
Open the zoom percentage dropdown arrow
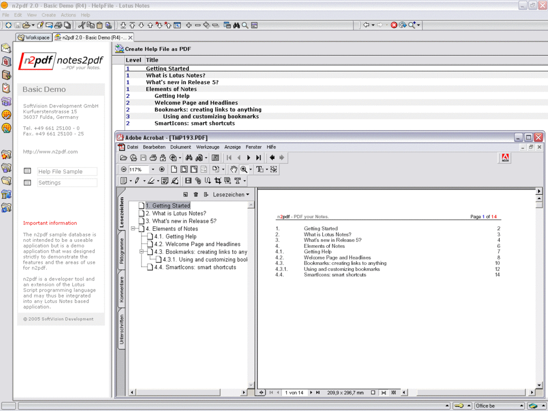153,170
